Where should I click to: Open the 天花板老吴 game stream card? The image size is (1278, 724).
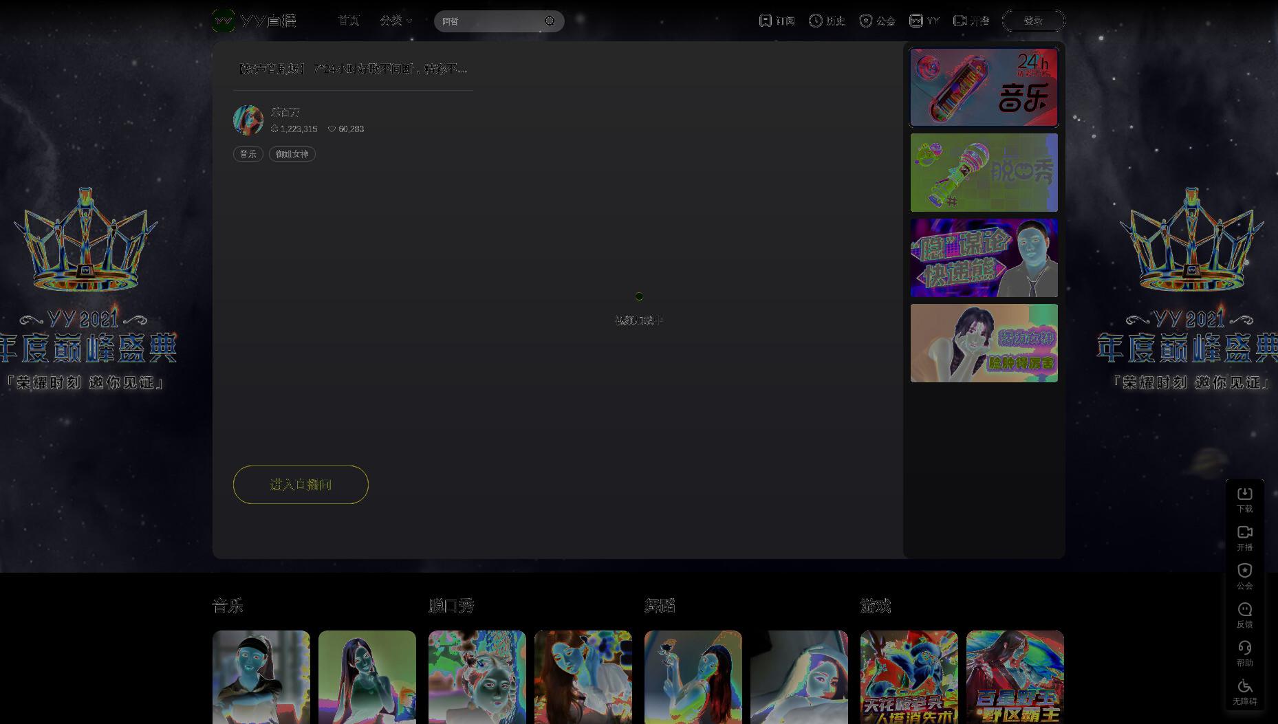point(909,677)
